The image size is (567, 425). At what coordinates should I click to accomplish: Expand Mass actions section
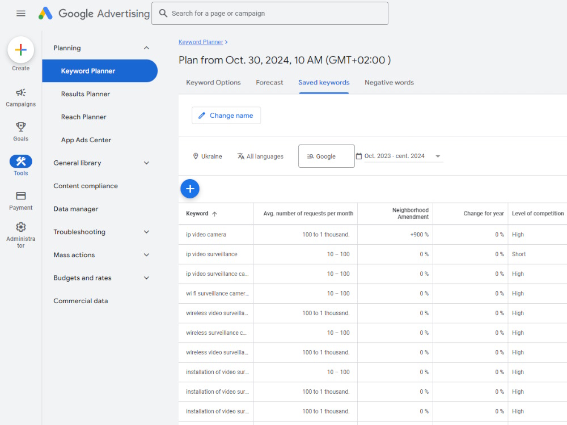146,255
